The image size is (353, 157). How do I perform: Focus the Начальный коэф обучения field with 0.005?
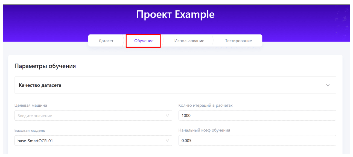point(257,141)
